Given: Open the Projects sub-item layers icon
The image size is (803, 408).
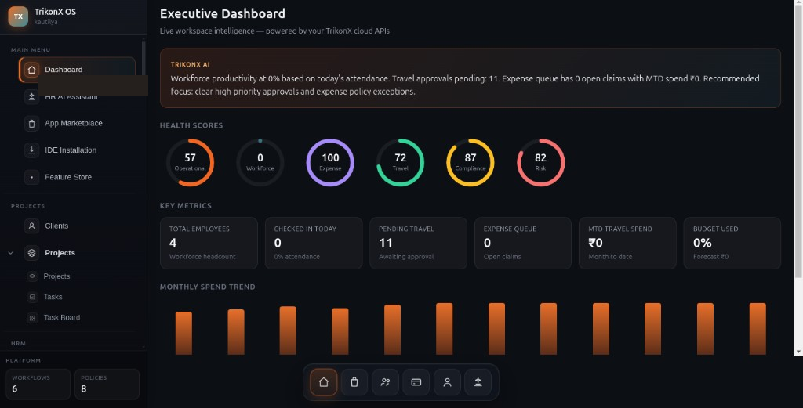Looking at the screenshot, I should (32, 276).
